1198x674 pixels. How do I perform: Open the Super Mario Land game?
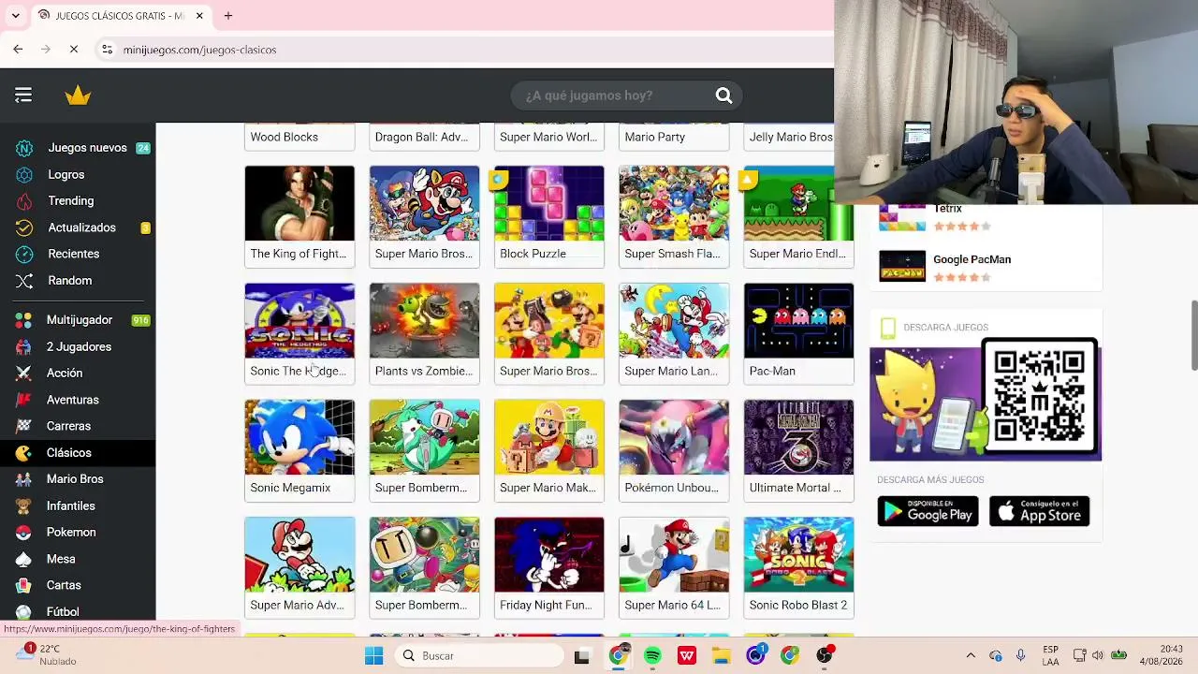674,333
